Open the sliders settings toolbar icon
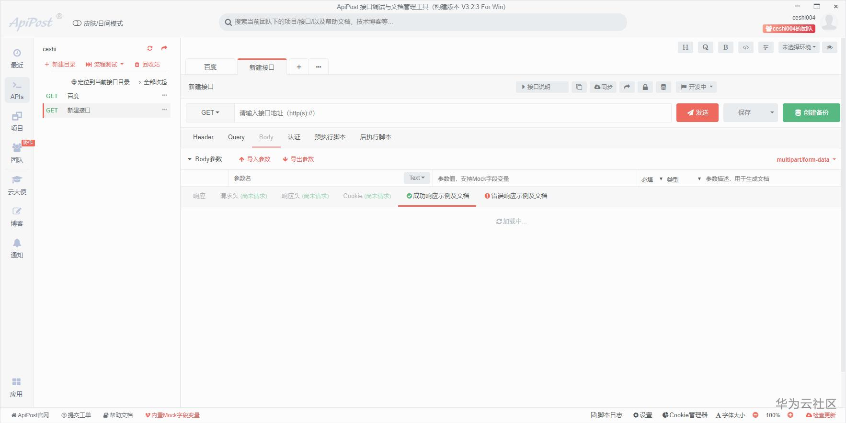Viewport: 846px width, 423px height. pos(766,47)
